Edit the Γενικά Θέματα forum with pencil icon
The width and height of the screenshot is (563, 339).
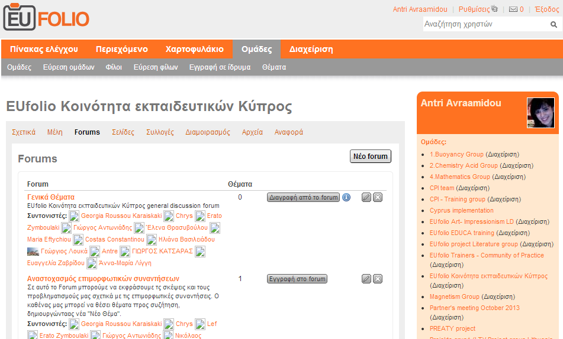366,197
